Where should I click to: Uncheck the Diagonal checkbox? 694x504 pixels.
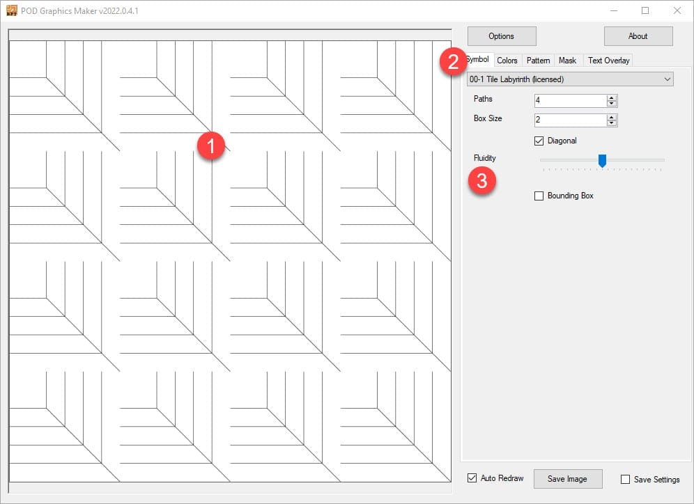click(x=539, y=141)
